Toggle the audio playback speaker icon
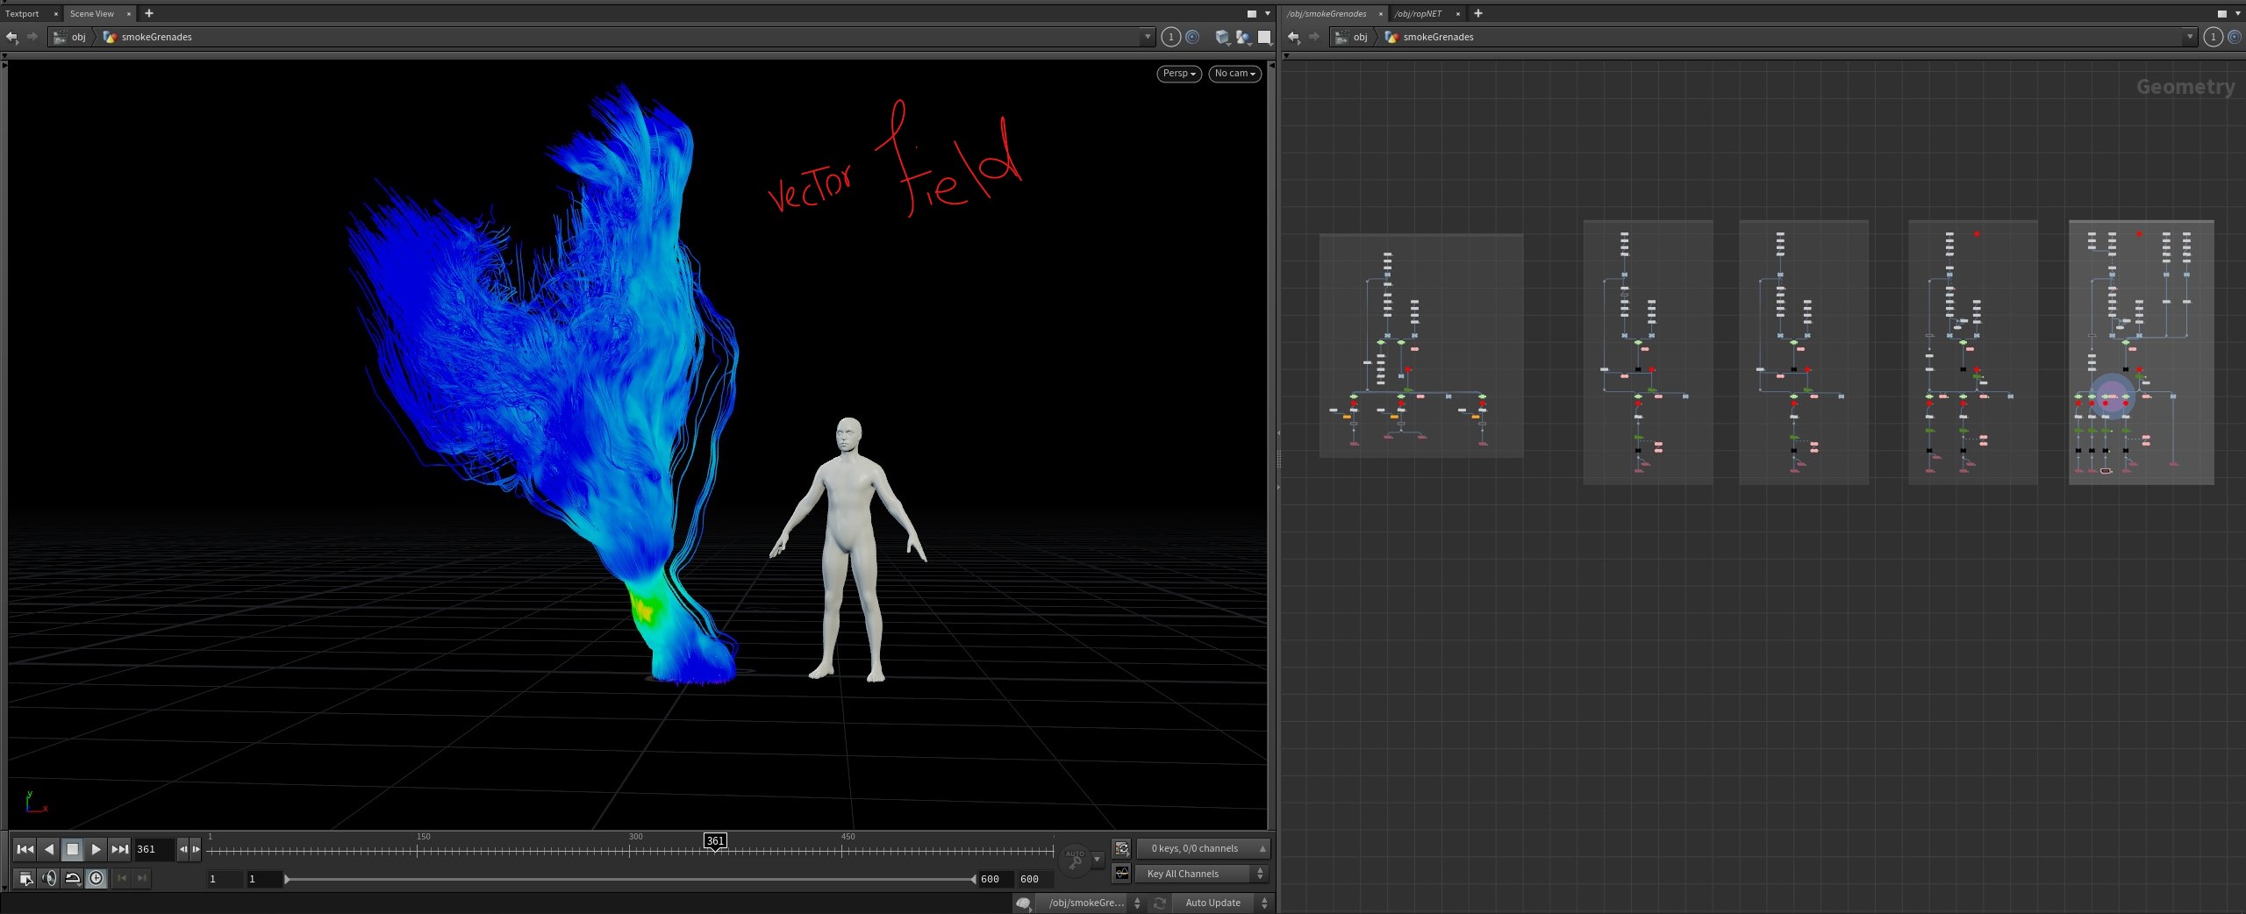Viewport: 2246px width, 914px height. tap(49, 878)
